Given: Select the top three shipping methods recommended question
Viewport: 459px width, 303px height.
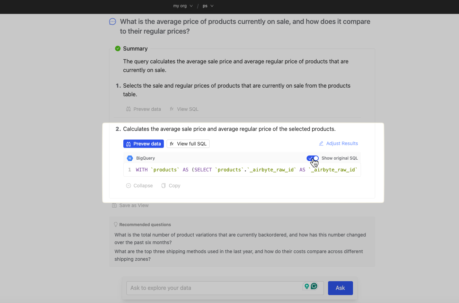Looking at the screenshot, I should click(x=239, y=255).
